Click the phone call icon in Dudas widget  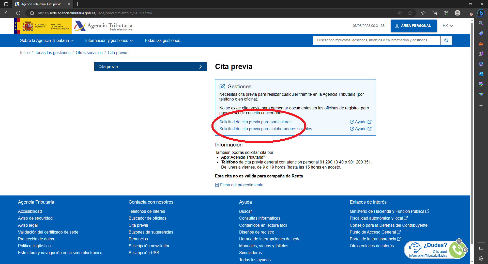coord(457,250)
